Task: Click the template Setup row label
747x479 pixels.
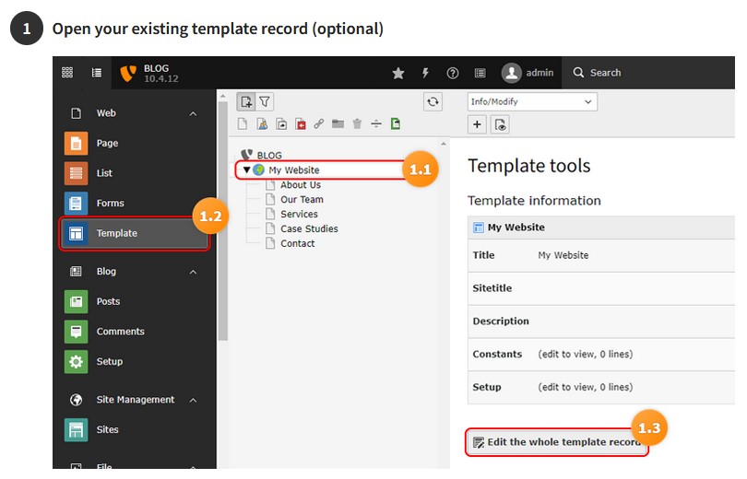Action: tap(486, 387)
